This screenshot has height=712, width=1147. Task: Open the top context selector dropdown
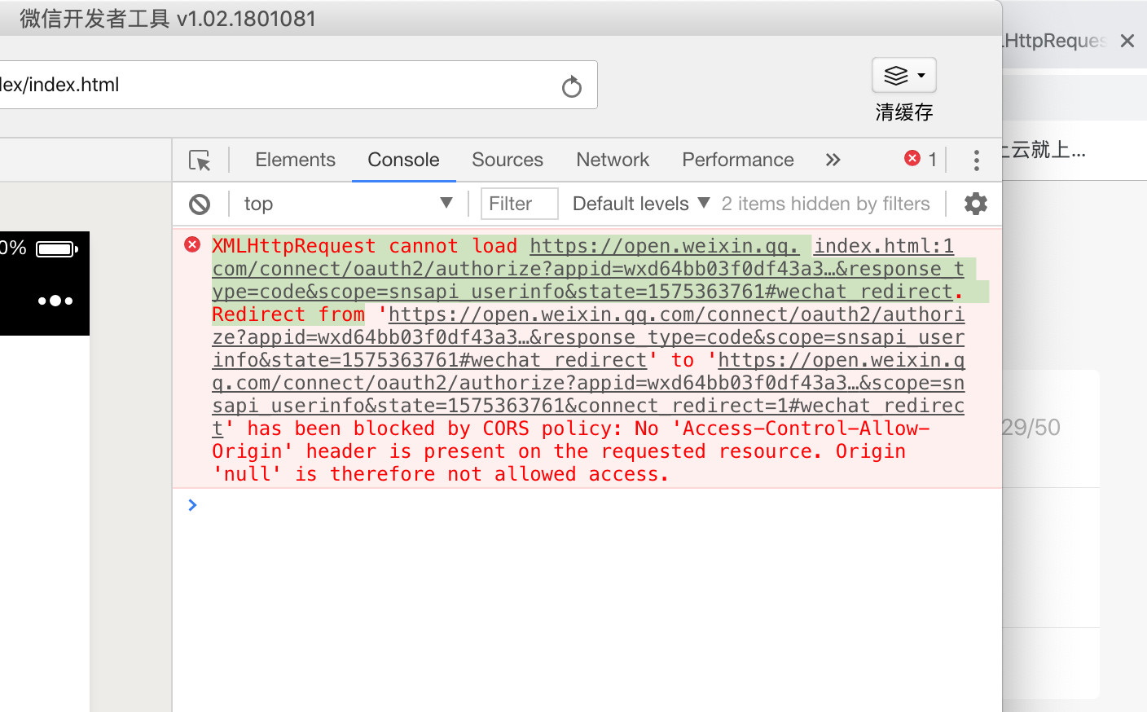point(348,204)
